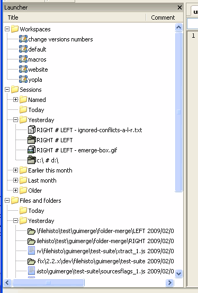This screenshot has width=198, height=293.
Task: Click the horizontal scrollbar left arrow
Action: 7,282
